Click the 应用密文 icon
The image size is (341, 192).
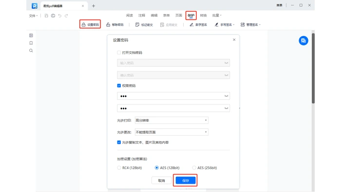[162, 25]
